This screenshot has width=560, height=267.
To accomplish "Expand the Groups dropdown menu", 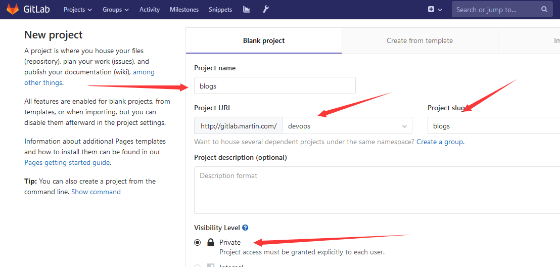I will [115, 10].
